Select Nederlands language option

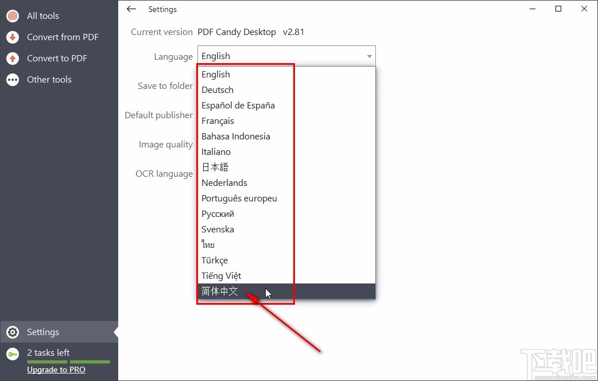[x=286, y=182]
